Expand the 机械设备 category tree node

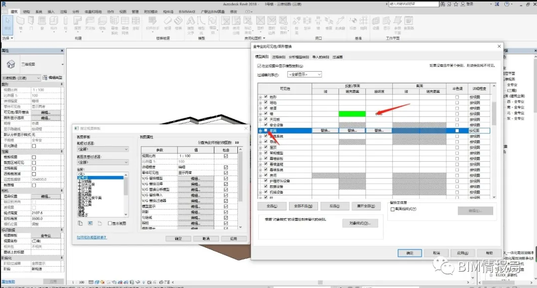260,192
